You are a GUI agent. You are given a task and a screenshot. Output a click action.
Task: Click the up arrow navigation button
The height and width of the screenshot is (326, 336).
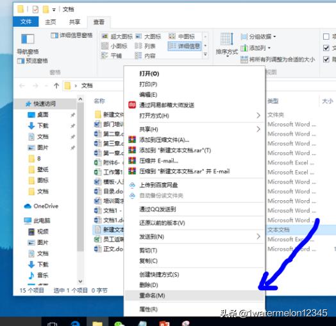pyautogui.click(x=56, y=86)
